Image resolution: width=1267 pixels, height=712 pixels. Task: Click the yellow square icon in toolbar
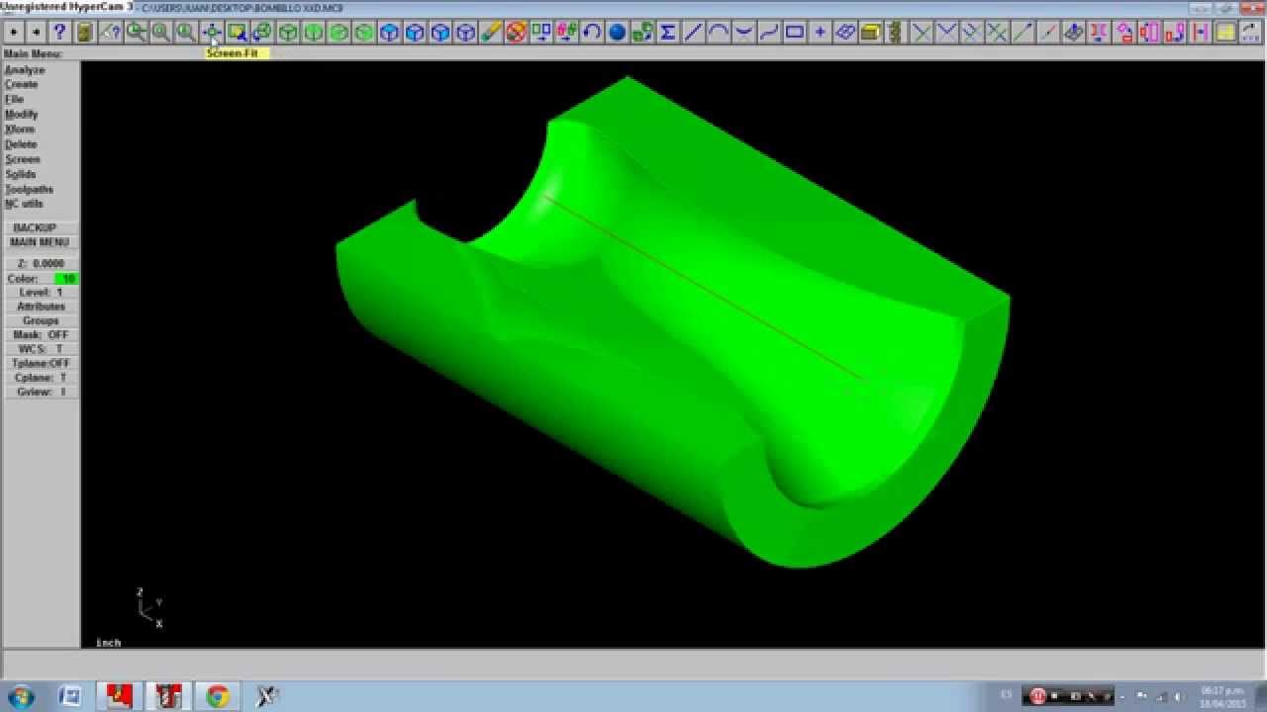click(x=1225, y=33)
